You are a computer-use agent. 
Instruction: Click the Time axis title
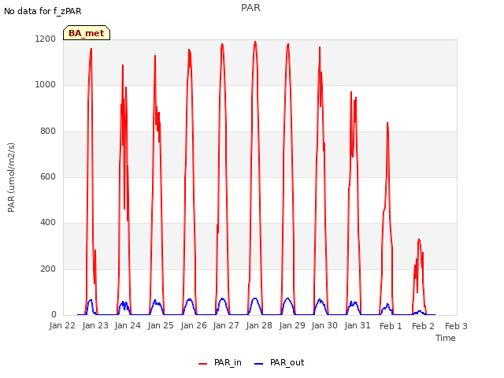click(x=446, y=338)
